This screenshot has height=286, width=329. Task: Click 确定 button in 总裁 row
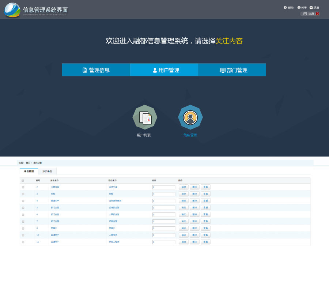[x=184, y=193]
